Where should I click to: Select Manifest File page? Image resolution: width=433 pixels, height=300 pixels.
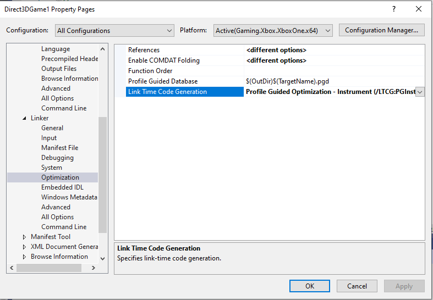[x=59, y=148]
